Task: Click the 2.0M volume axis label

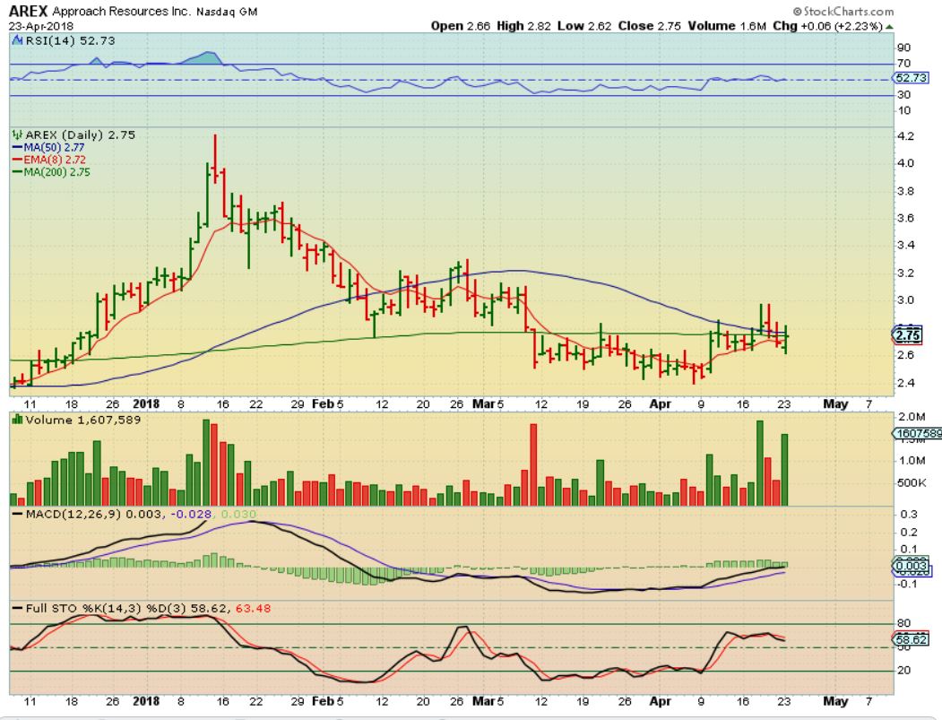Action: (x=912, y=417)
